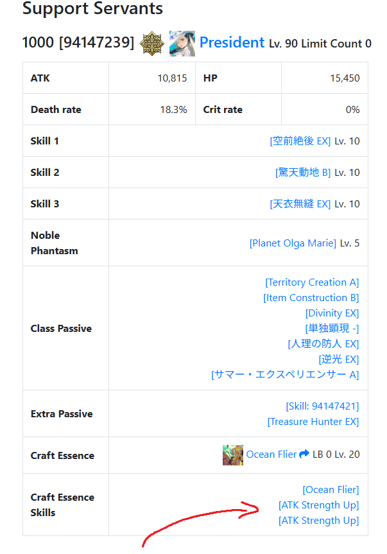The image size is (387, 554).
Task: Open the Treasure Hunter EX link
Action: (x=313, y=422)
